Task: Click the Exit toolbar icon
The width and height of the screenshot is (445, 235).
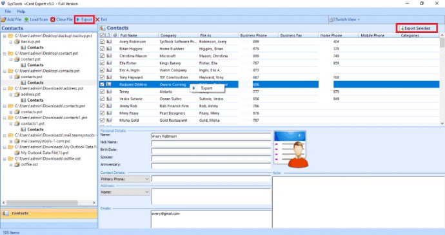Action: point(97,19)
